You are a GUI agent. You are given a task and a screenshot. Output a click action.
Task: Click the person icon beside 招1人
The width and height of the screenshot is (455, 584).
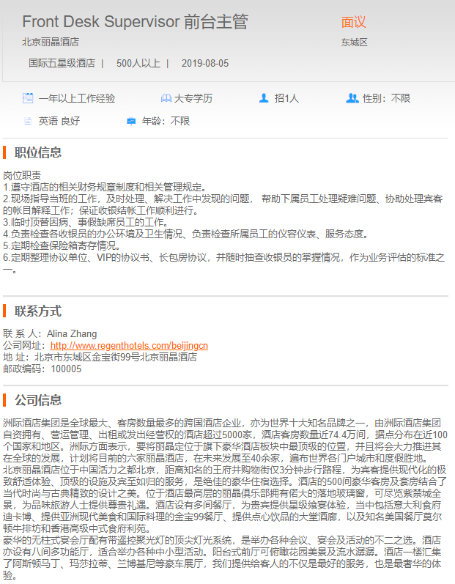(x=264, y=98)
